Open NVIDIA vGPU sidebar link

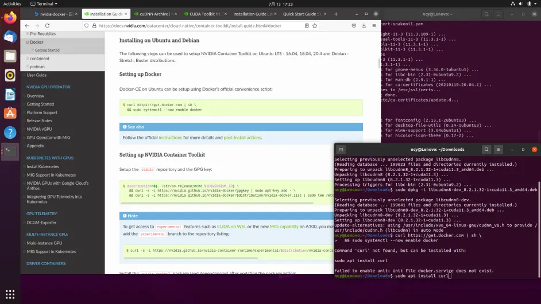(39, 129)
